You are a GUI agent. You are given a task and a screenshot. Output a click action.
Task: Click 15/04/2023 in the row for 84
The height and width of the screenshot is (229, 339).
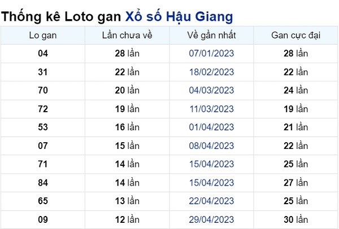[211, 183]
